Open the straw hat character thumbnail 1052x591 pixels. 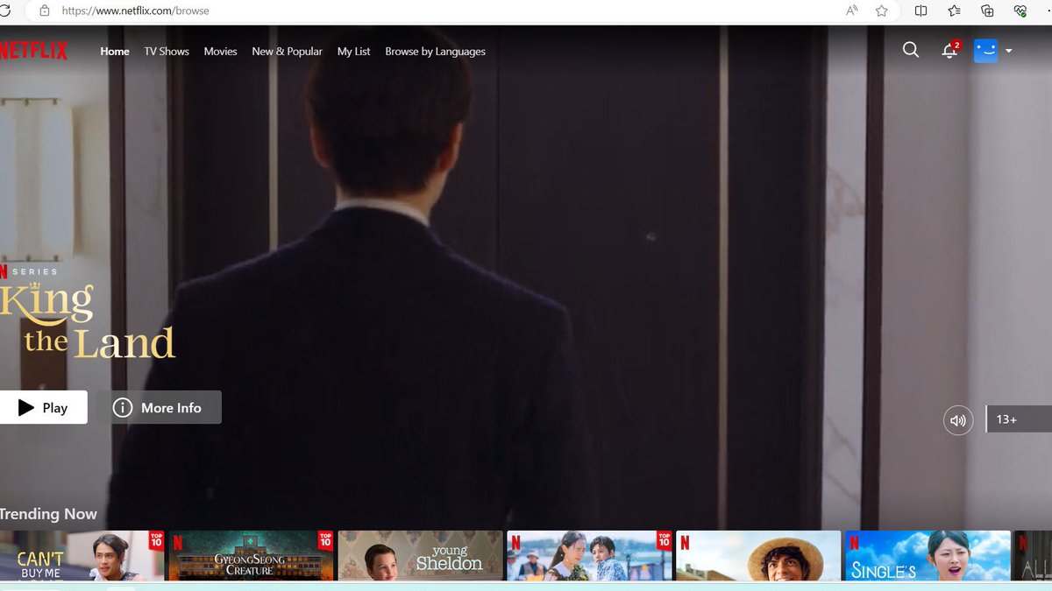[758, 555]
